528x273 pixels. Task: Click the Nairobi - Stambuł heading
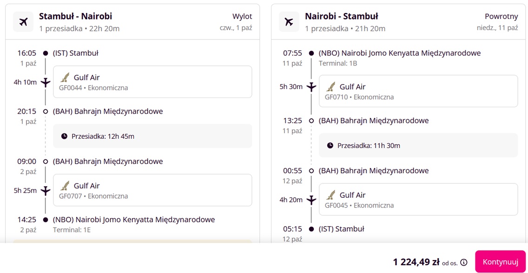point(342,16)
